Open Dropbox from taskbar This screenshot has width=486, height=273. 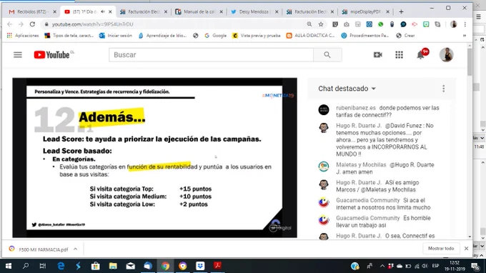point(200,266)
